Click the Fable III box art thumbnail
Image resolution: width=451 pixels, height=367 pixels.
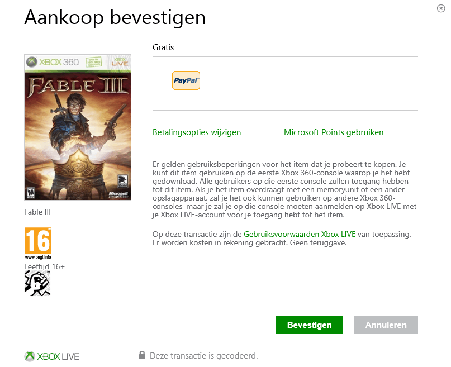tap(78, 127)
